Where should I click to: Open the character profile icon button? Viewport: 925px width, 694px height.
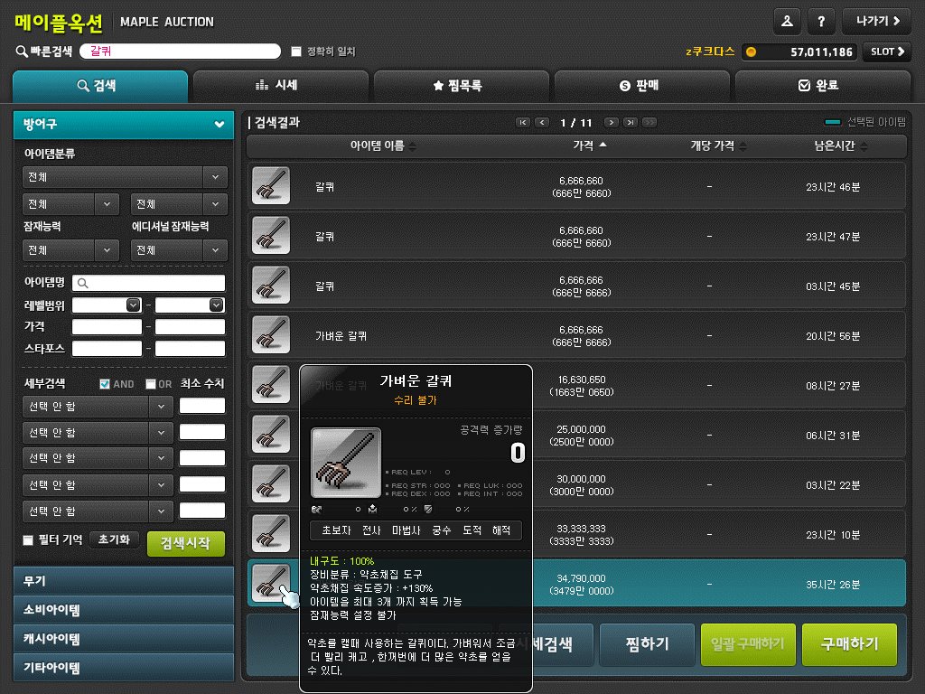787,22
